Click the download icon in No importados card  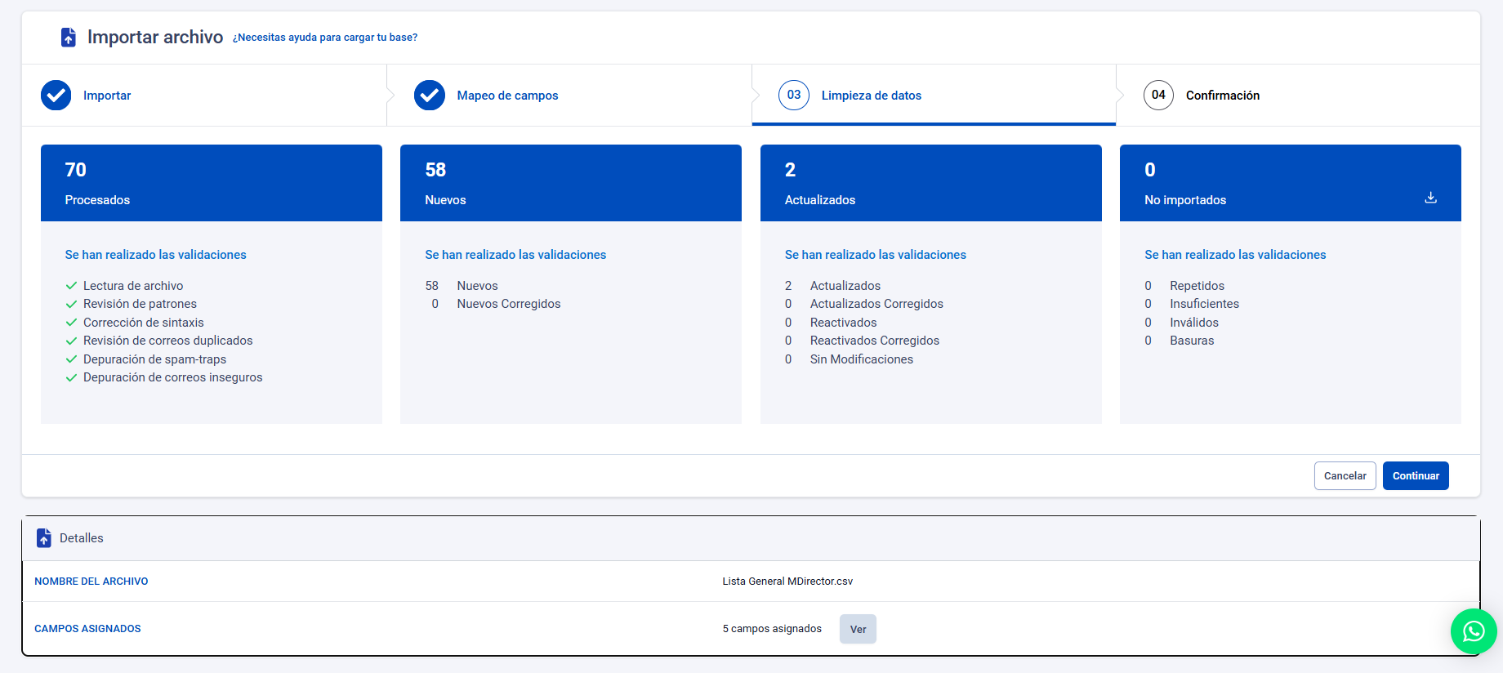(x=1430, y=198)
